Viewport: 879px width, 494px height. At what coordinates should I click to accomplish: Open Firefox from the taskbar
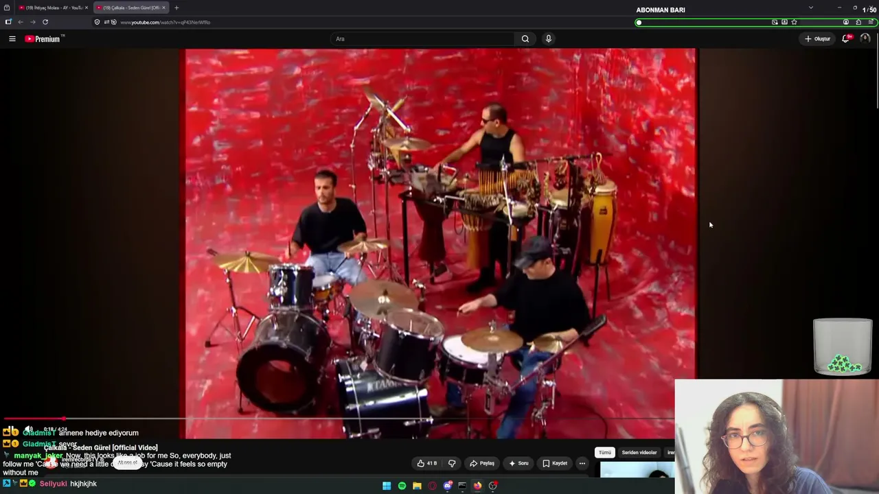477,486
